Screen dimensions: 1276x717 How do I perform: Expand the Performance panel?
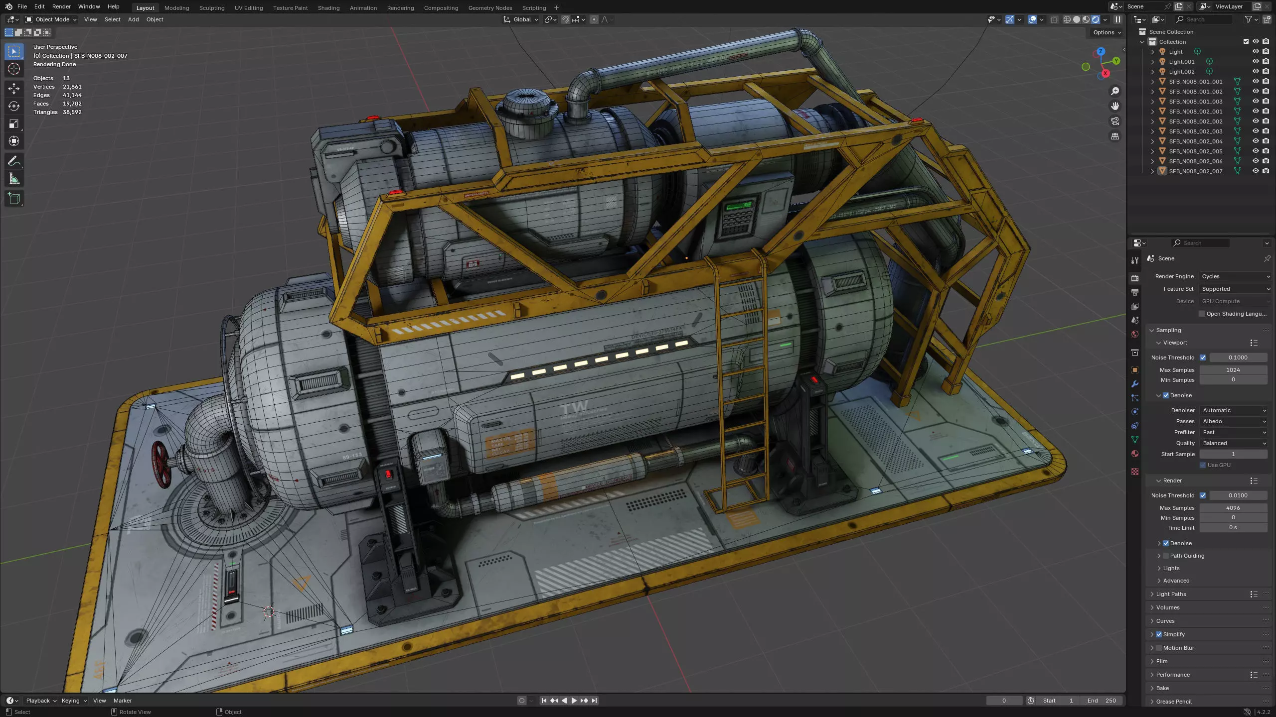click(1173, 675)
